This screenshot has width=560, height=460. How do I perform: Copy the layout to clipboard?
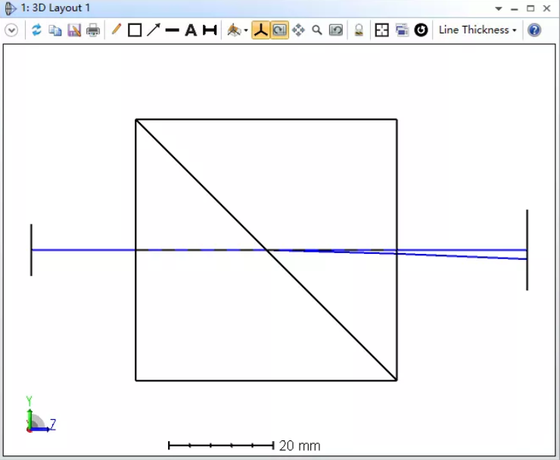(55, 30)
